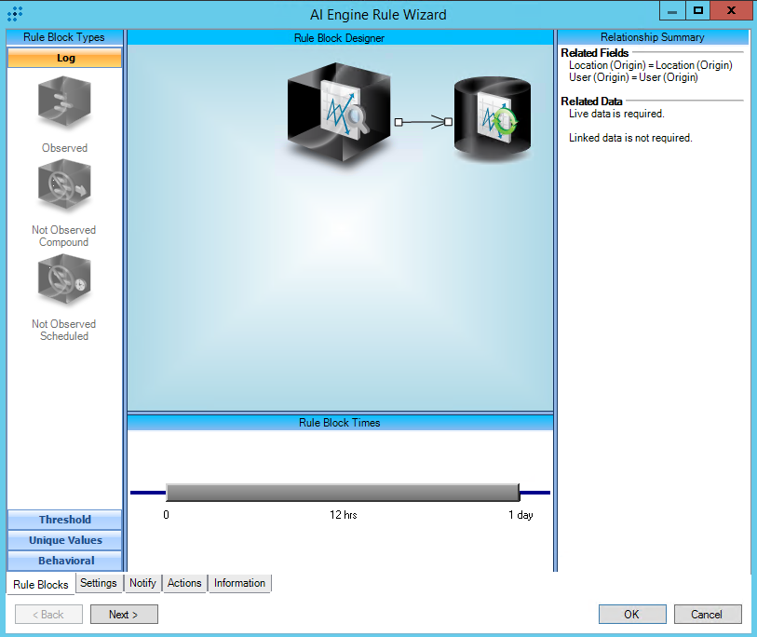Screen dimensions: 757x637
Task: Maximize the wizard window
Action: [x=698, y=10]
